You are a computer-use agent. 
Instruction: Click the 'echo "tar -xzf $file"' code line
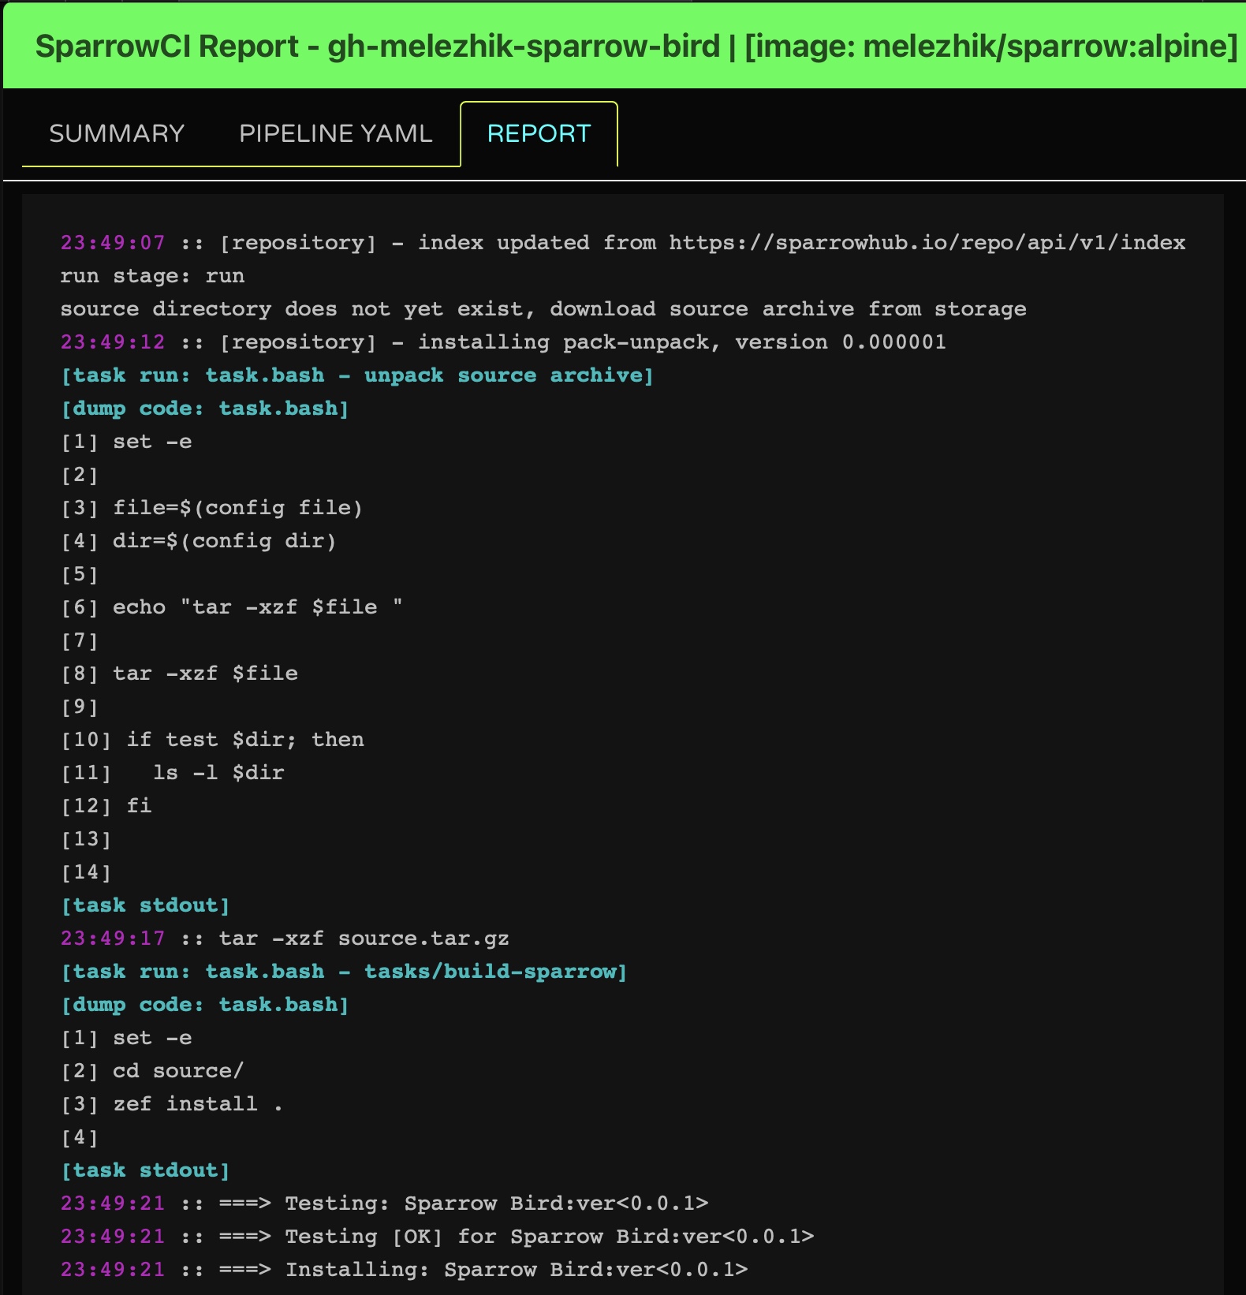pos(232,606)
